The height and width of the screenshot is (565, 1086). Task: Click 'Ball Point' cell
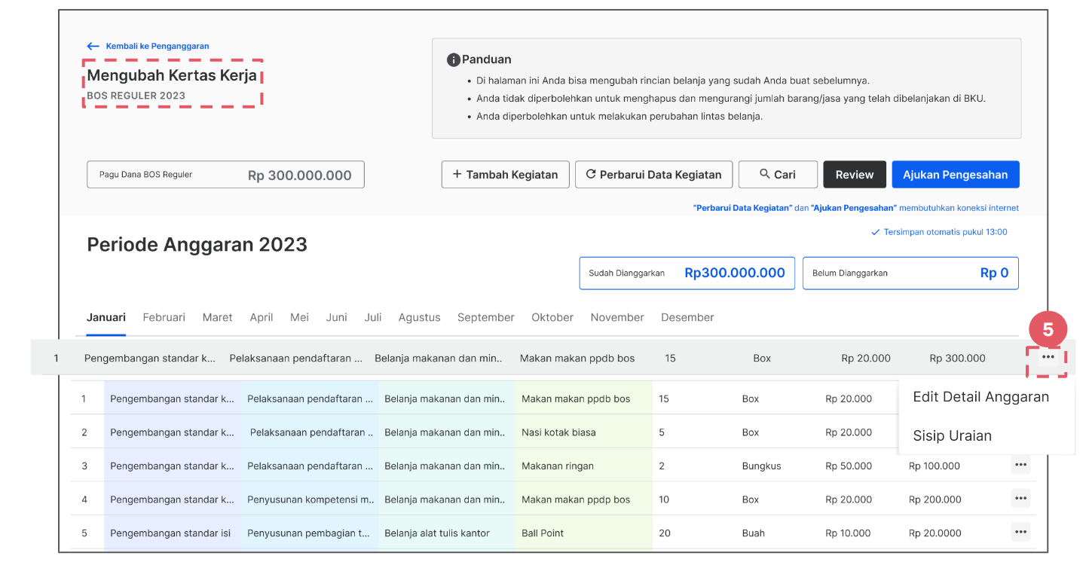click(583, 533)
